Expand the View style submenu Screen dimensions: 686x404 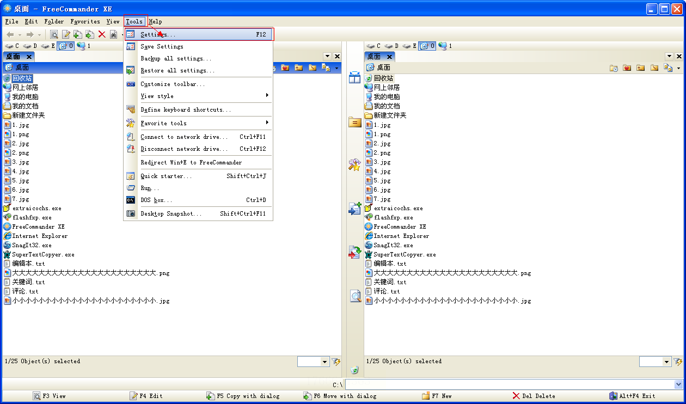(x=198, y=96)
